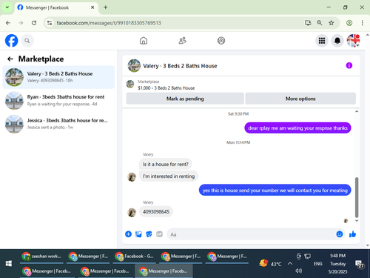The height and width of the screenshot is (278, 370).
Task: Show hidden system tray icons chevron
Action: 290,264
